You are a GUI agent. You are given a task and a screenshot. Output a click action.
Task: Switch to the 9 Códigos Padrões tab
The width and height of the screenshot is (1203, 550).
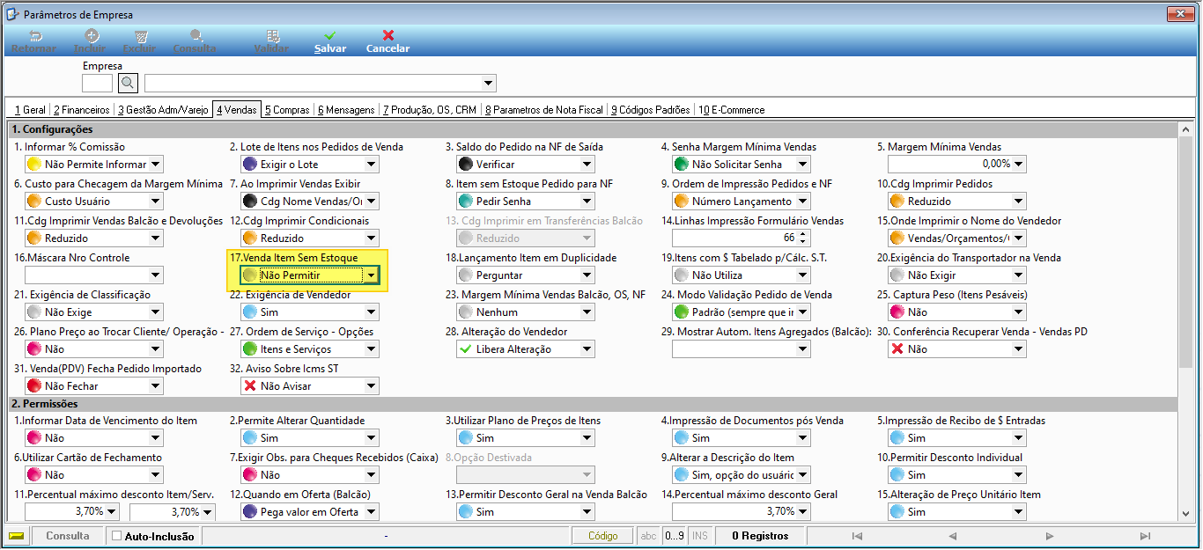point(651,110)
